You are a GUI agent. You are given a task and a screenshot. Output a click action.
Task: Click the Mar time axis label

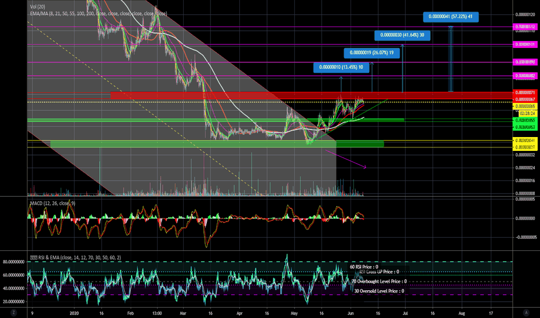click(183, 313)
